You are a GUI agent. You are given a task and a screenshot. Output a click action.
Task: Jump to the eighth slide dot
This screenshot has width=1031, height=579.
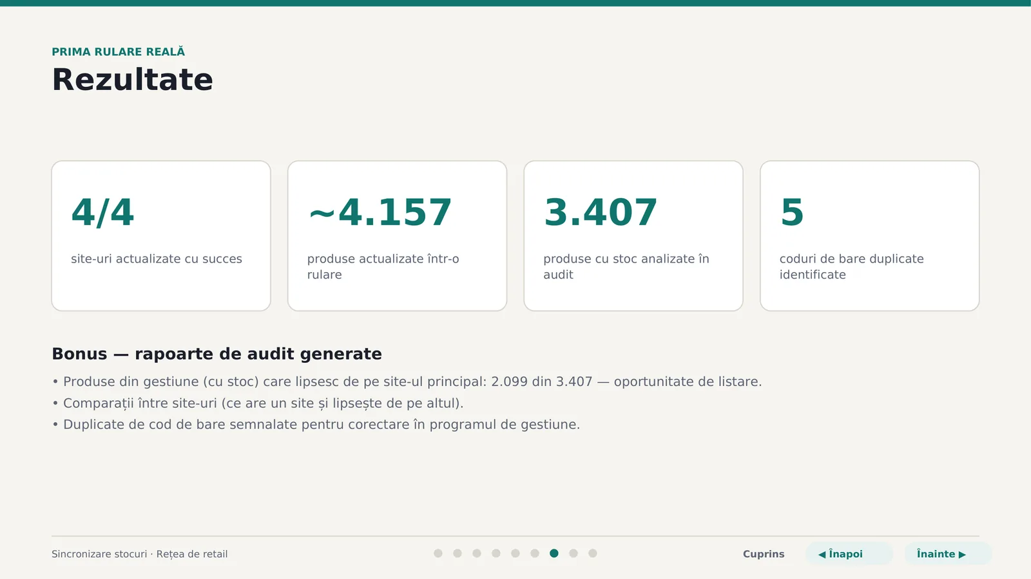click(x=573, y=553)
